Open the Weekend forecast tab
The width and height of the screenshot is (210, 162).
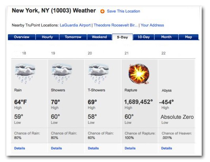pos(99,37)
